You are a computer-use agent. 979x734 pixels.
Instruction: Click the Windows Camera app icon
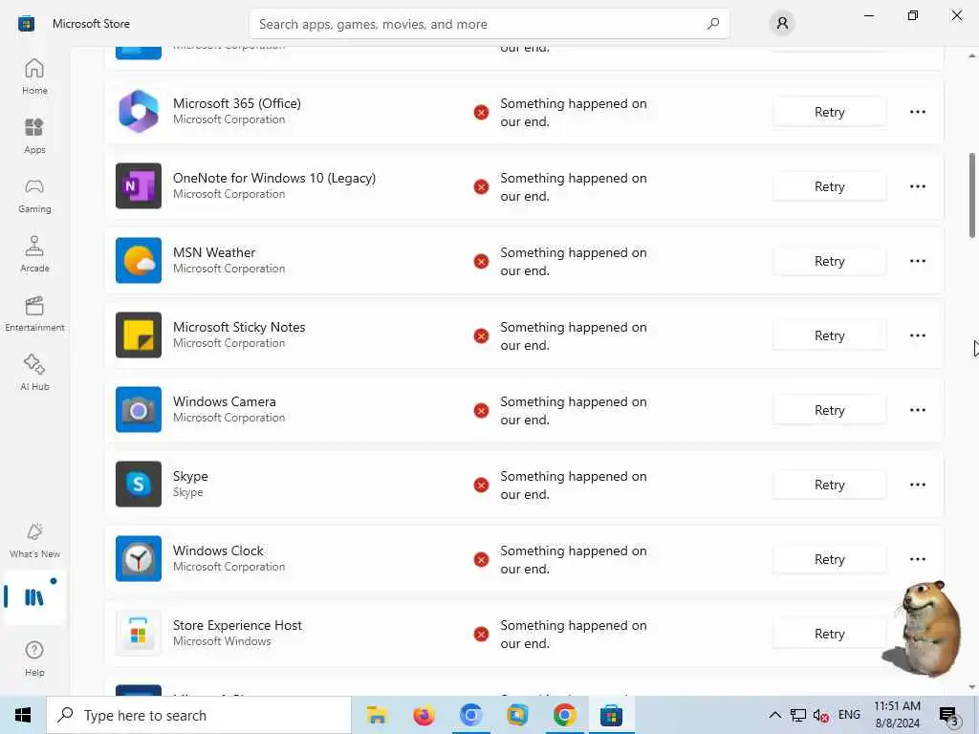pyautogui.click(x=139, y=409)
